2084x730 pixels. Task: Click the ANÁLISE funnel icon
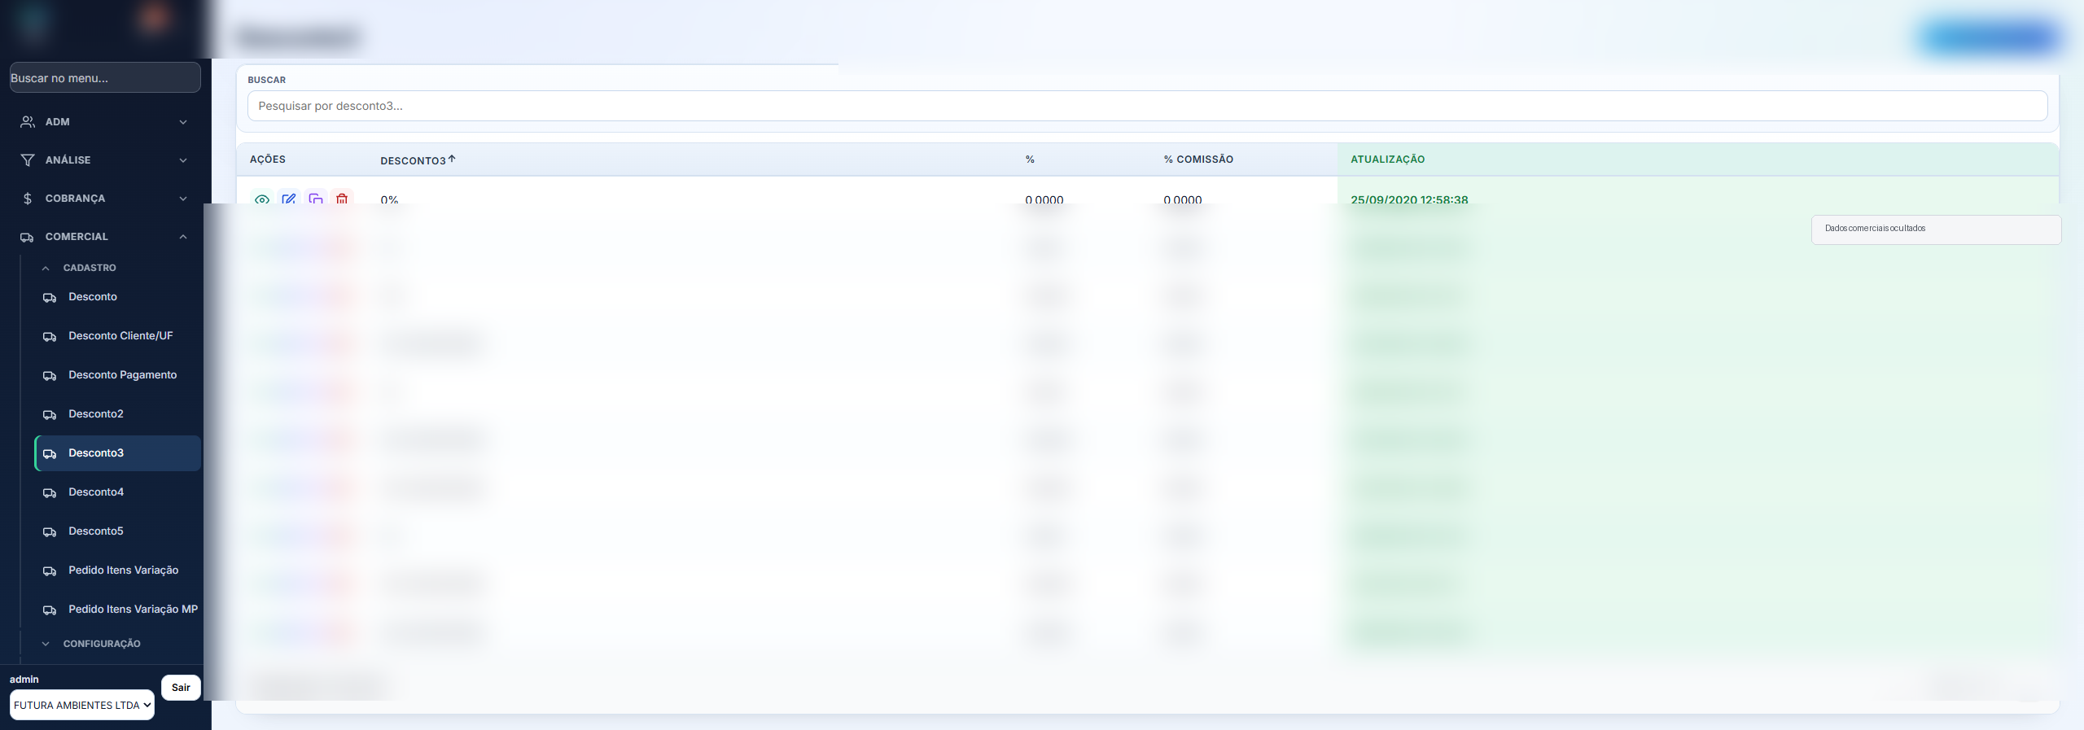(x=28, y=160)
